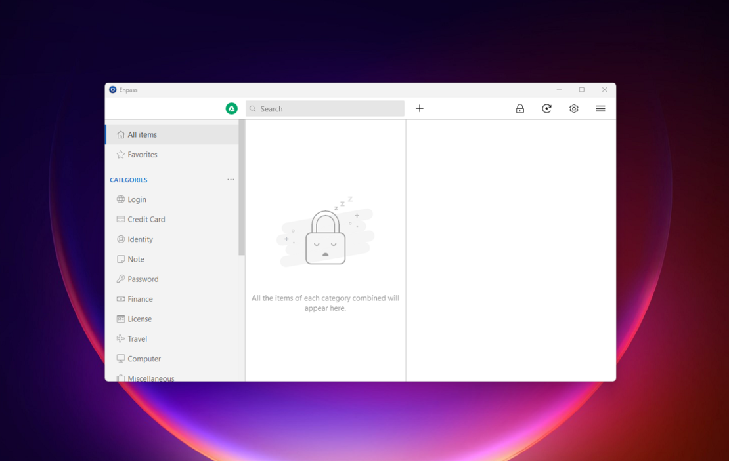Expand the Categories three-dot options

(x=231, y=180)
